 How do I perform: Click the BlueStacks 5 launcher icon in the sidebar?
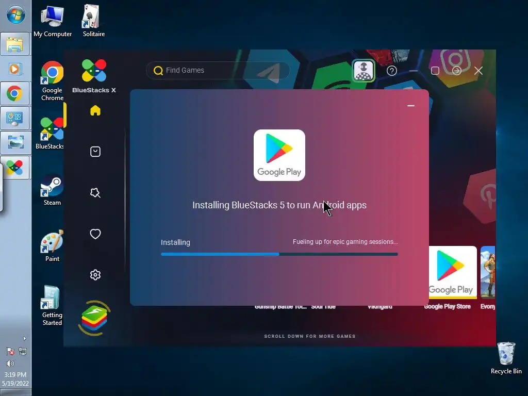pyautogui.click(x=94, y=318)
